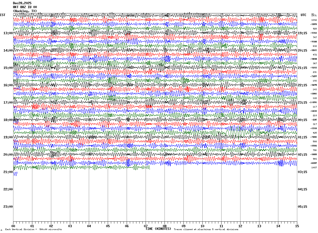The height and width of the screenshot is (233, 318).
Task: Select the 19:00 CST time label
Action: click(8, 137)
